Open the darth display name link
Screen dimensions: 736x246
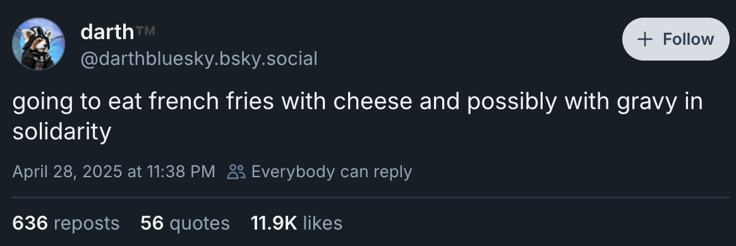coord(107,32)
